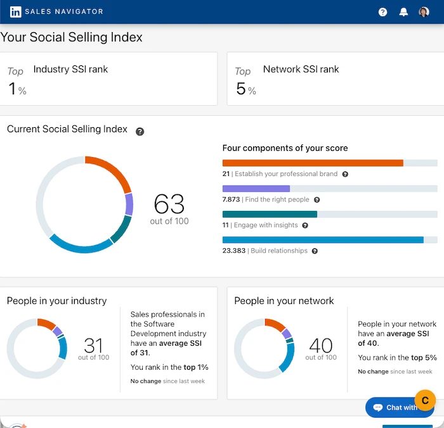Select the Industry SSI rank card
444x428 pixels.
(109, 79)
